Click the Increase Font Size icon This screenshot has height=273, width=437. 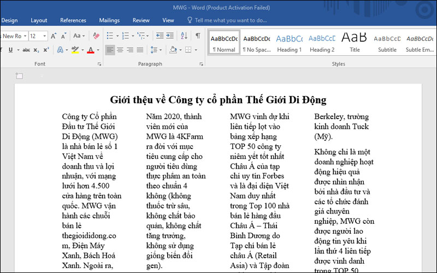[54, 36]
